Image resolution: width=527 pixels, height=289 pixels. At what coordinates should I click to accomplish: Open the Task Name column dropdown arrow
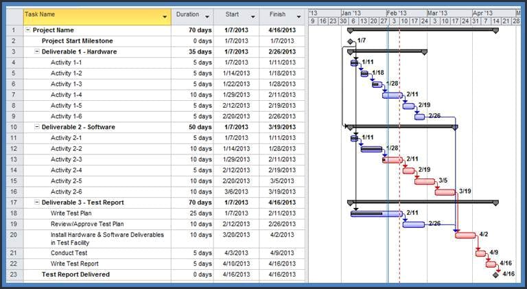pos(165,16)
